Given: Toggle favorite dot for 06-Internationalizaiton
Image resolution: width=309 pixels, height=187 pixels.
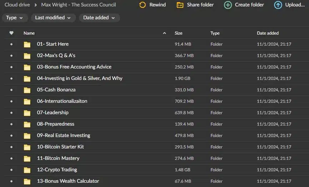Looking at the screenshot, I should tap(11, 101).
